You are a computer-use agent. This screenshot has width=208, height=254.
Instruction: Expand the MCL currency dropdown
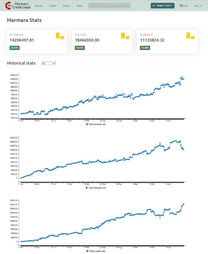coord(198,6)
